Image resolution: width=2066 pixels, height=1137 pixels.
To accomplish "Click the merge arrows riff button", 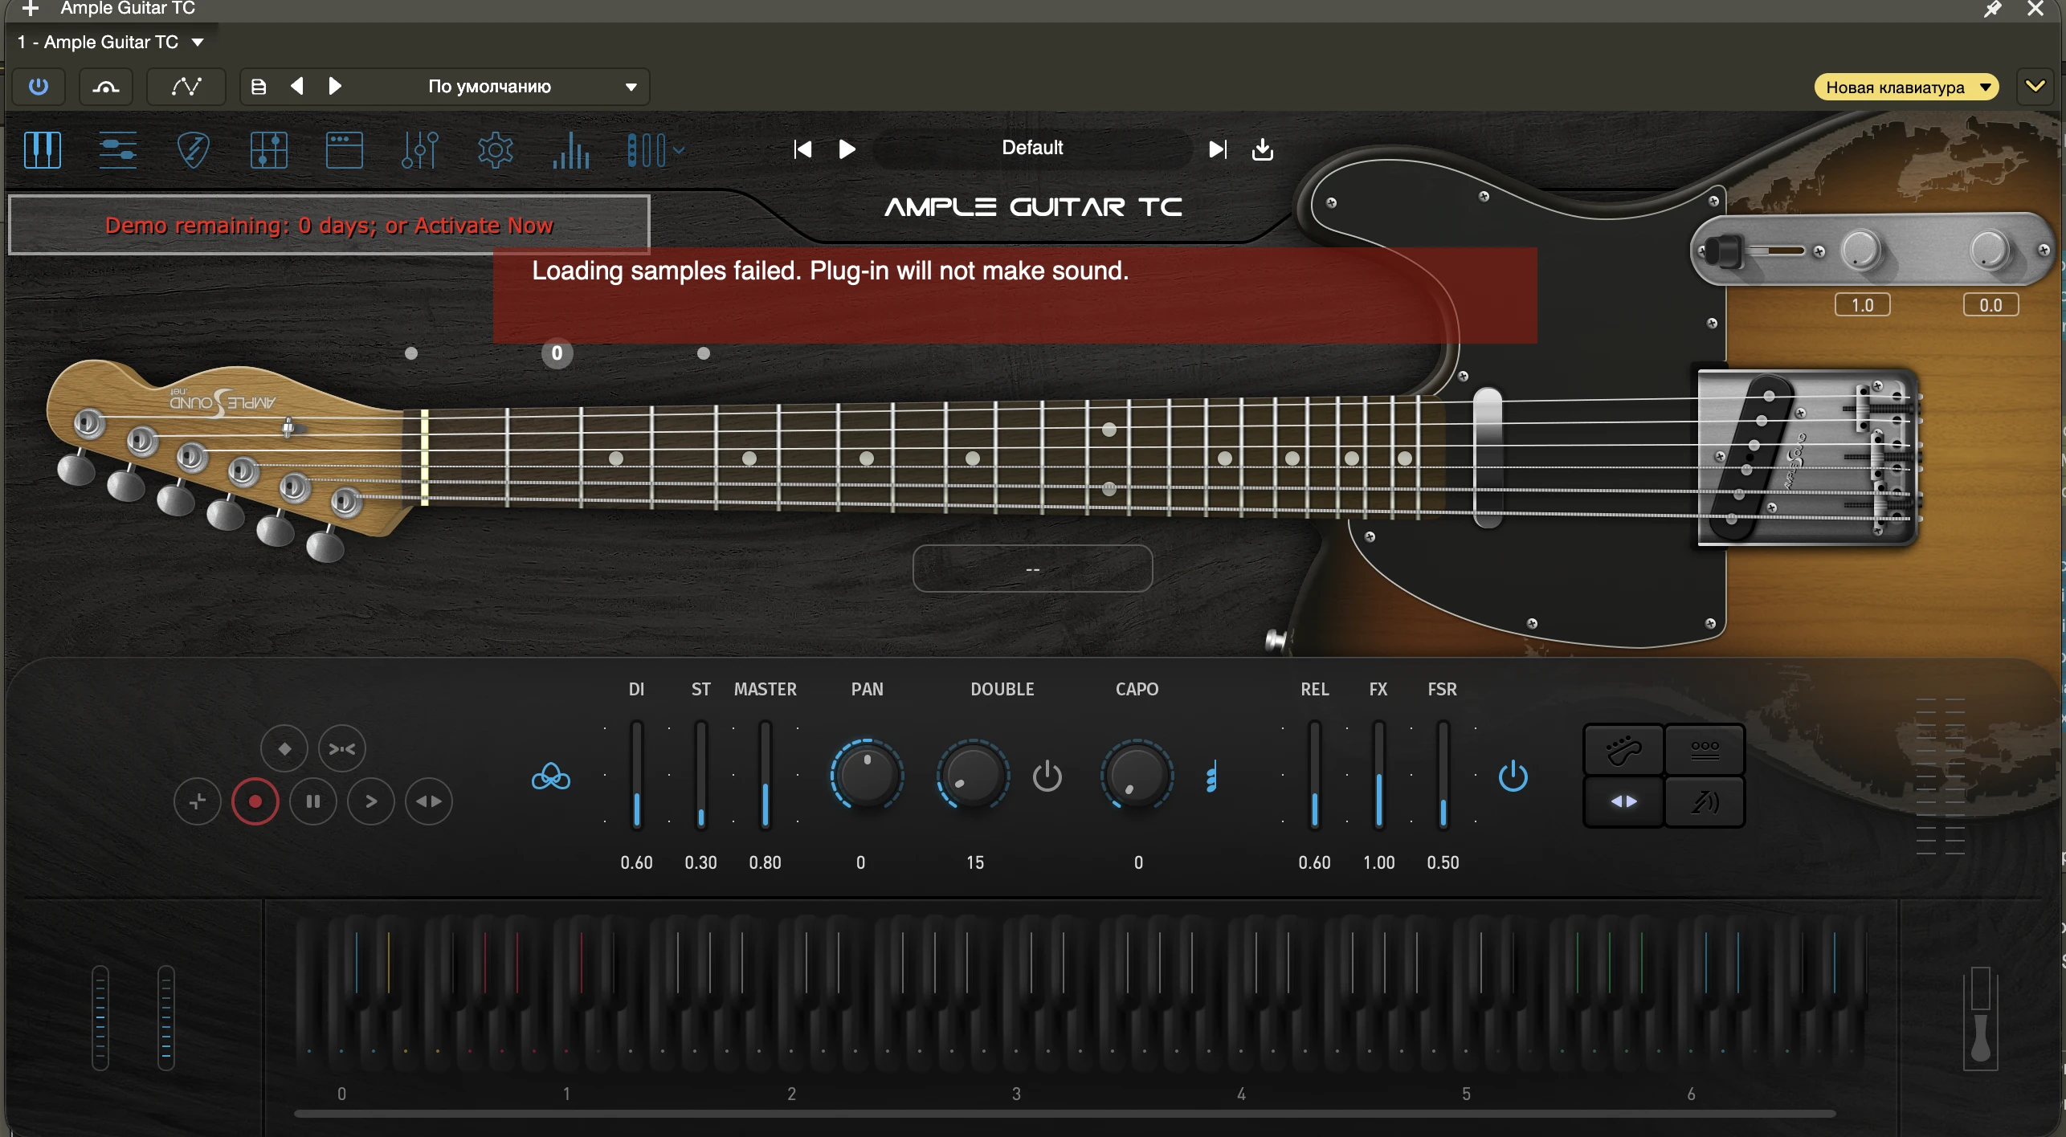I will pos(342,748).
